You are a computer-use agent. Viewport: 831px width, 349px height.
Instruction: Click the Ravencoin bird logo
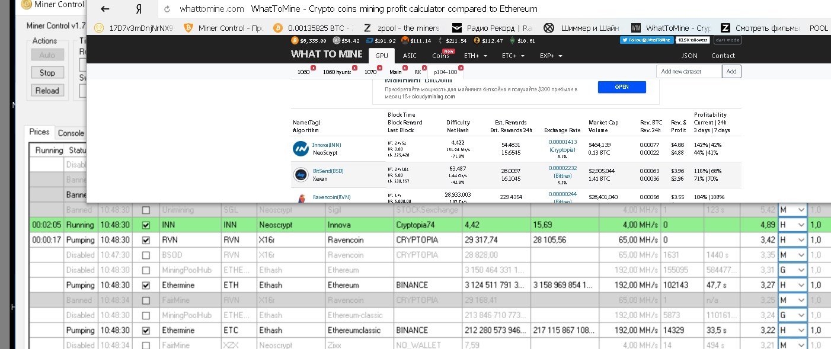click(301, 198)
